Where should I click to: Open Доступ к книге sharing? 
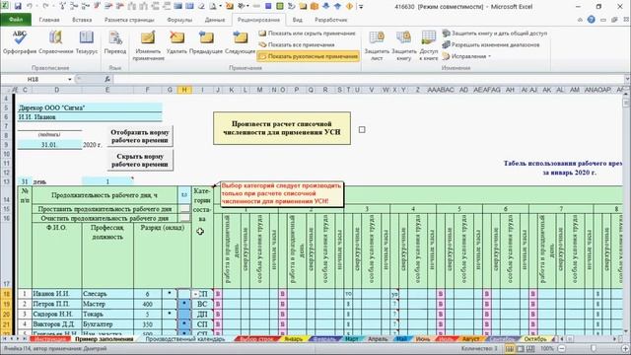[x=428, y=45]
